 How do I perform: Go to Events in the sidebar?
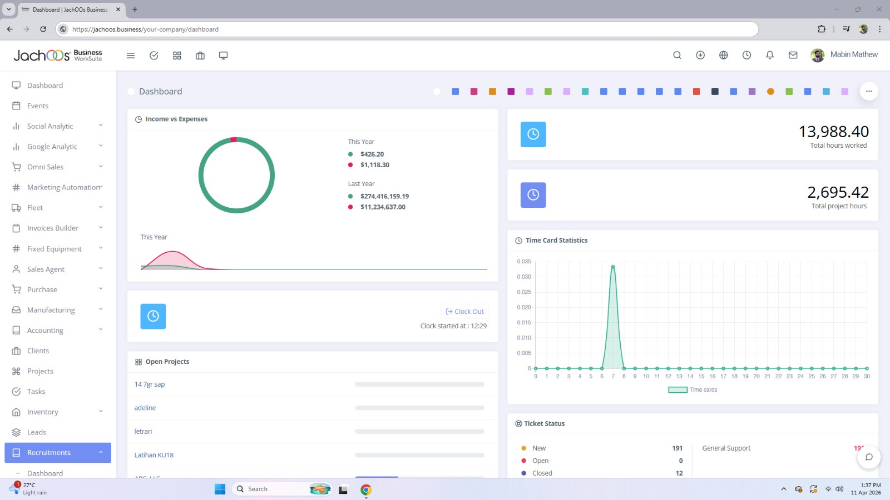[38, 106]
